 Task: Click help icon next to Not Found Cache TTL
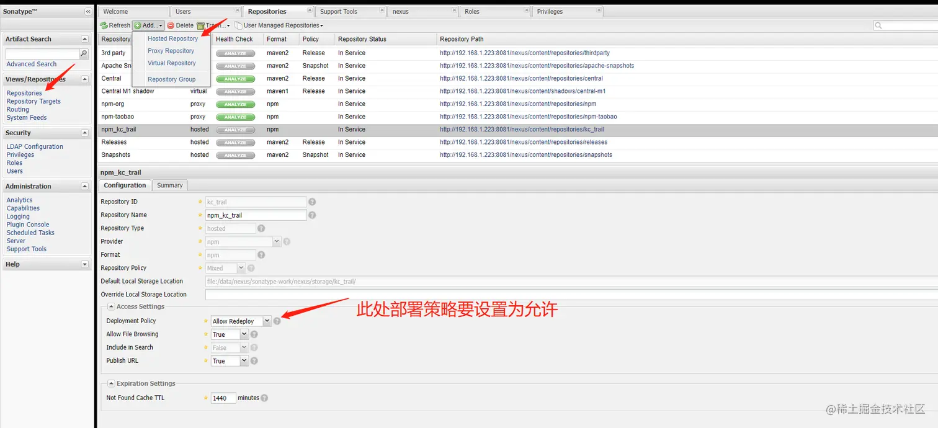point(264,398)
